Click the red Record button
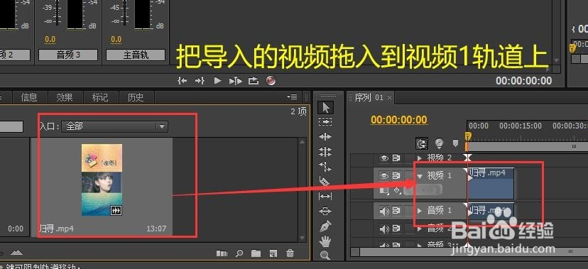588x269 pixels. (271, 80)
